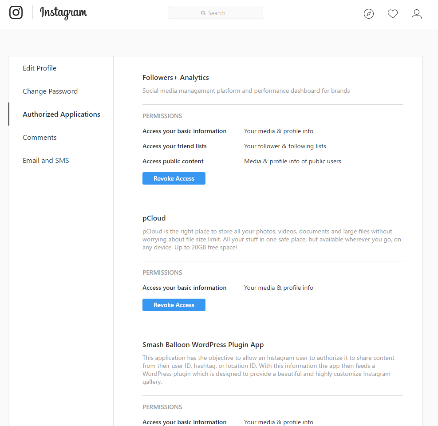Open activity feed with the heart icon
Viewport: 438px width, 426px height.
[393, 14]
